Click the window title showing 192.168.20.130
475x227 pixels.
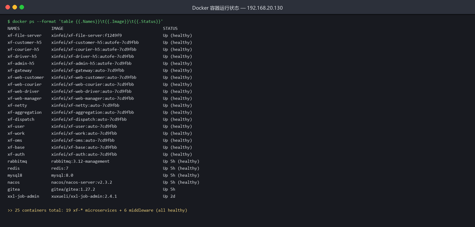[x=237, y=8]
